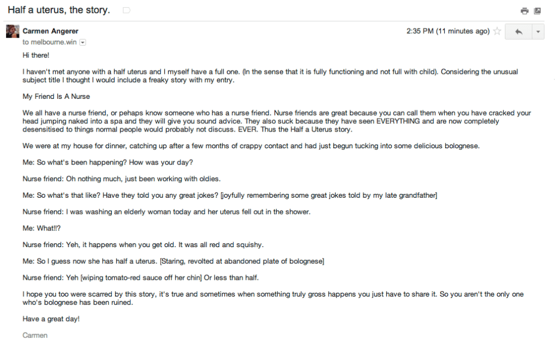Click the word EVERYTHING in the message body
This screenshot has width=555, height=346.
[398, 121]
